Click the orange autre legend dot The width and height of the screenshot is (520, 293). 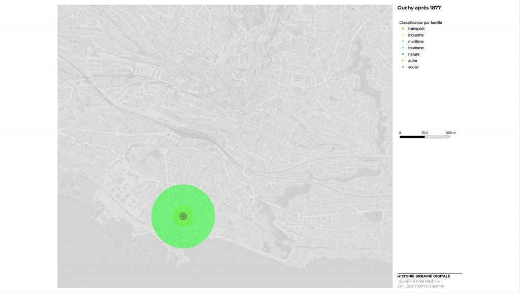tap(402, 60)
